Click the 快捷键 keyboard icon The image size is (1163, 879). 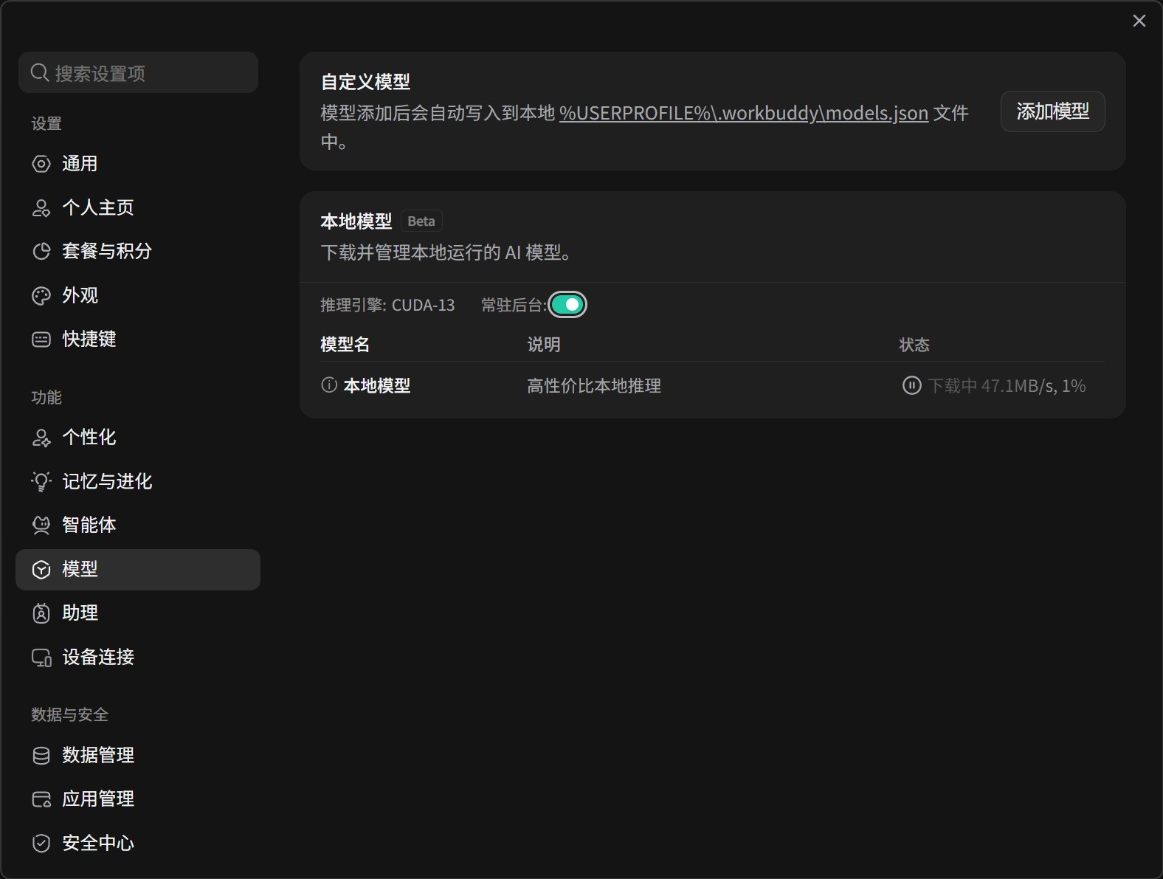click(x=41, y=339)
